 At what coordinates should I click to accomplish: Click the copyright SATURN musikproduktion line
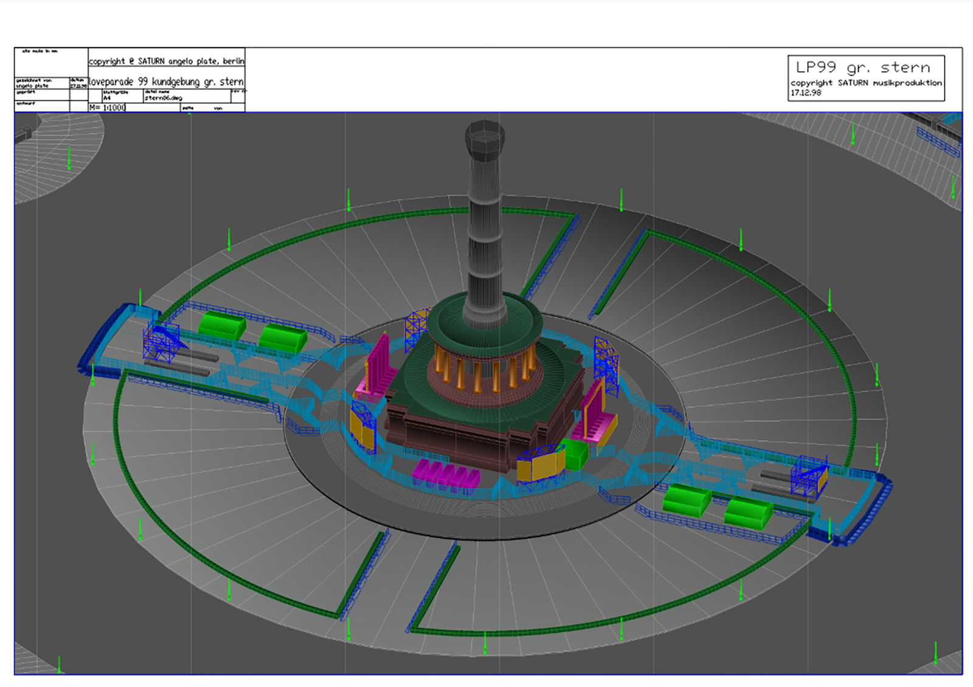point(866,83)
